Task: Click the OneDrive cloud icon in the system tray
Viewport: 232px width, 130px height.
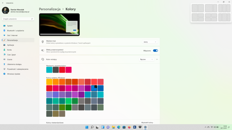Action: [208, 127]
